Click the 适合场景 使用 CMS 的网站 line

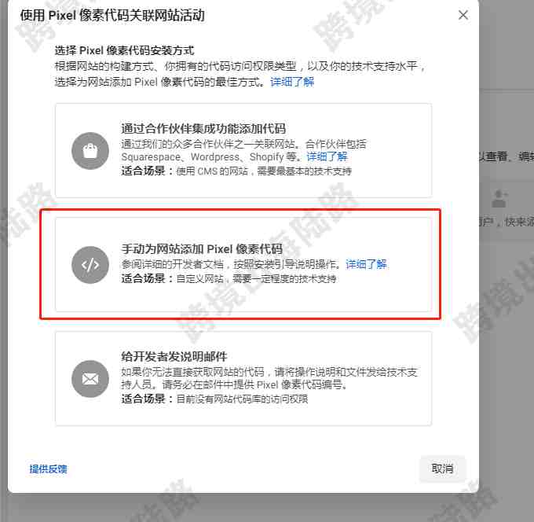(x=236, y=171)
